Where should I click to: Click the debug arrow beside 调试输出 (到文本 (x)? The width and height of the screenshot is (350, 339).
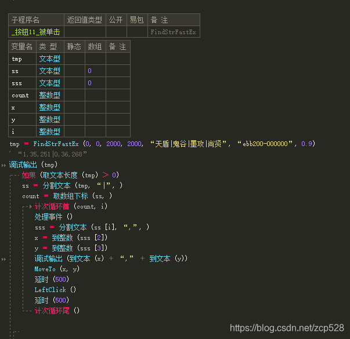coord(3,259)
